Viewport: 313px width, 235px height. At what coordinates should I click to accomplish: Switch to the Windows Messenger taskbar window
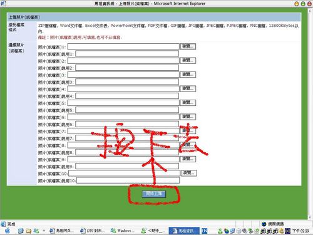pyautogui.click(x=121, y=231)
